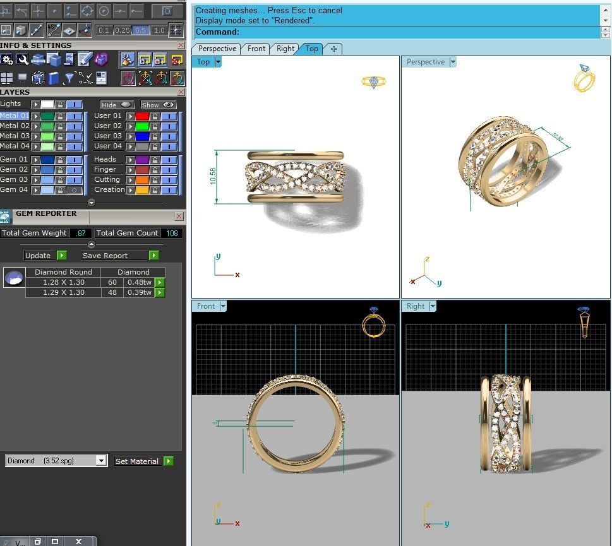Click the notepad with pencil icon
Viewport: 612px width, 546px height.
pyautogui.click(x=85, y=60)
